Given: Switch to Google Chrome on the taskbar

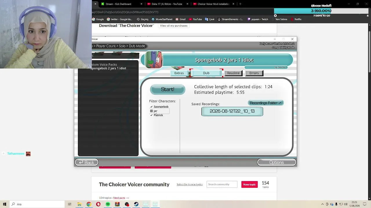Looking at the screenshot, I should click(89, 204).
